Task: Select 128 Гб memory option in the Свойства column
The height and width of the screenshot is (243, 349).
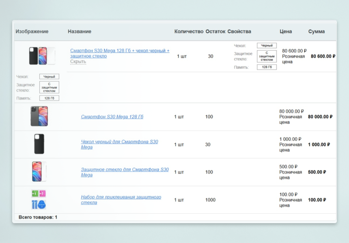Action: [x=267, y=67]
